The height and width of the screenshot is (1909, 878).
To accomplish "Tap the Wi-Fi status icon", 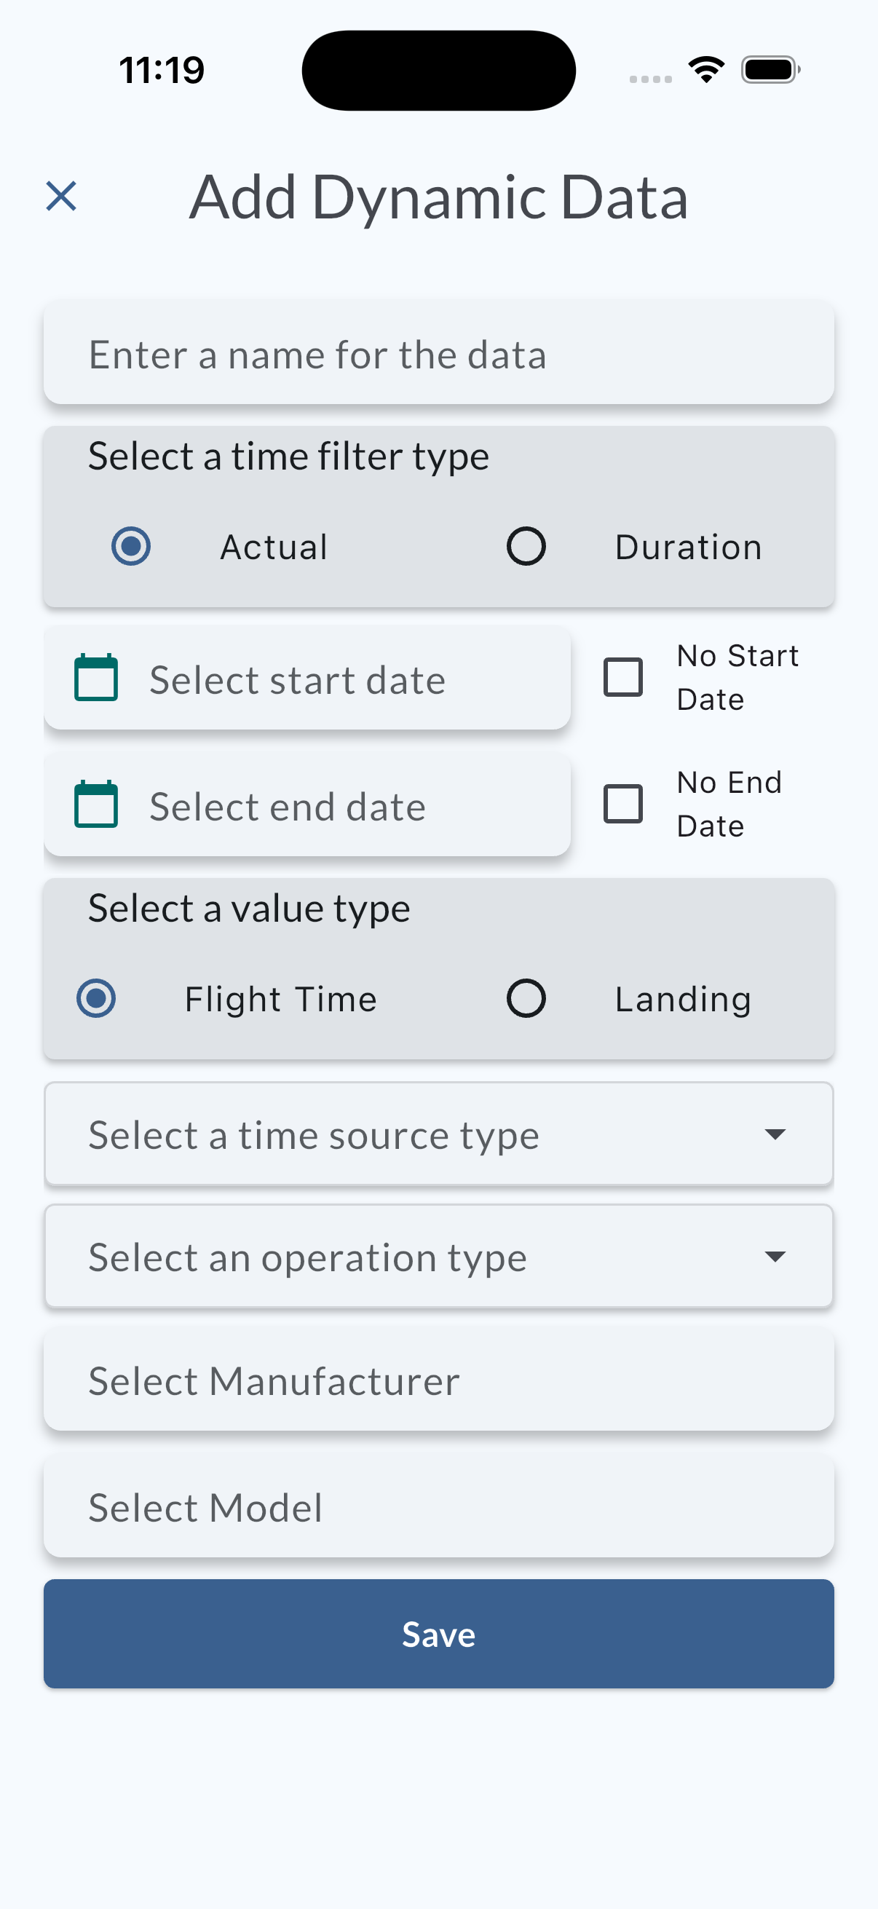I will point(706,70).
